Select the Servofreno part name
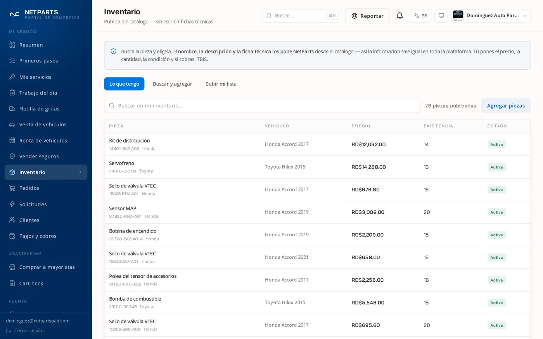This screenshot has width=543, height=339. (121, 163)
